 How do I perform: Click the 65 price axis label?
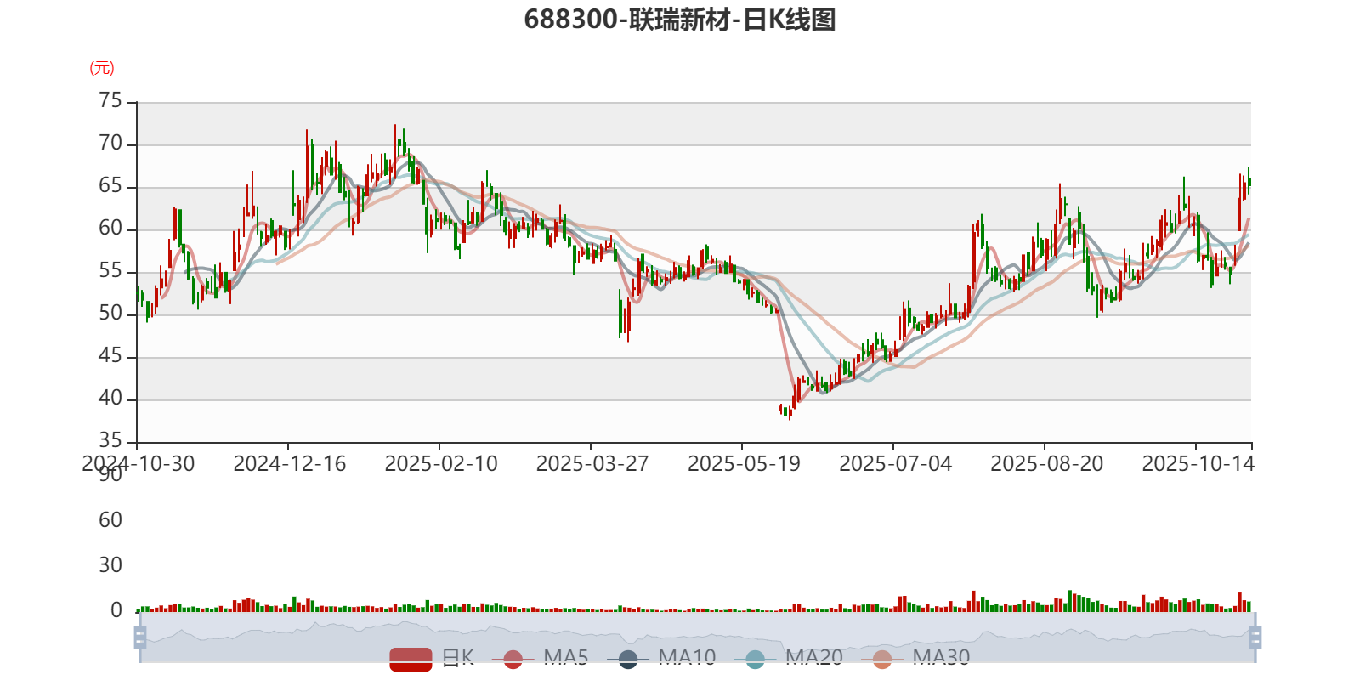110,186
